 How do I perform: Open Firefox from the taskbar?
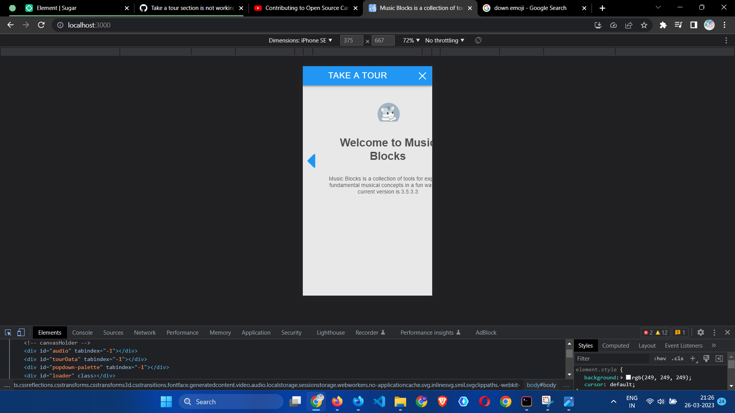pyautogui.click(x=337, y=402)
